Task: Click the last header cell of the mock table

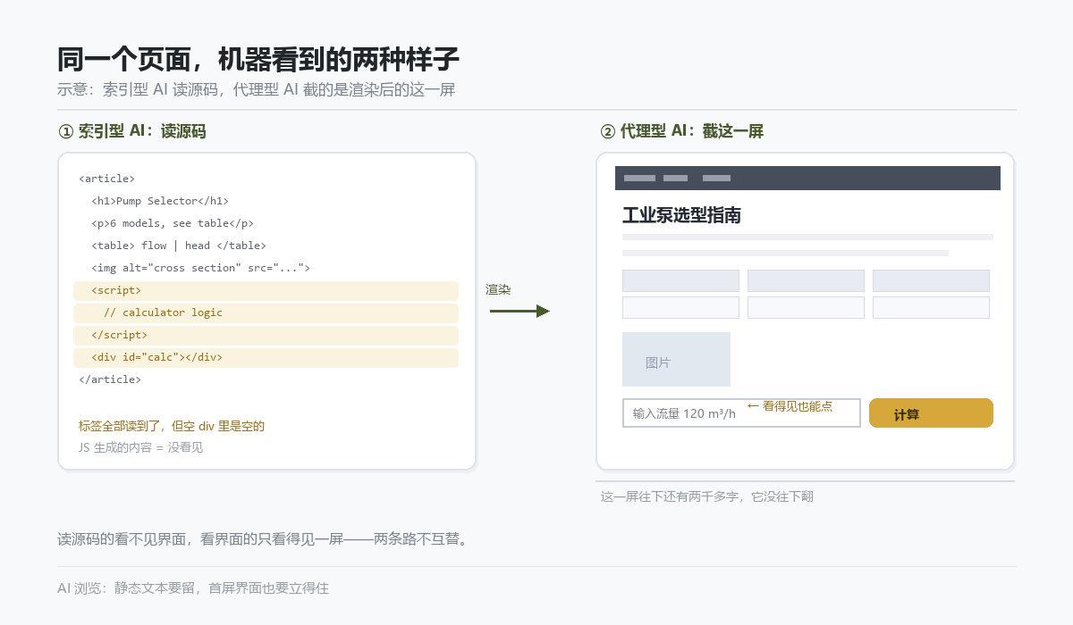Action: (931, 280)
